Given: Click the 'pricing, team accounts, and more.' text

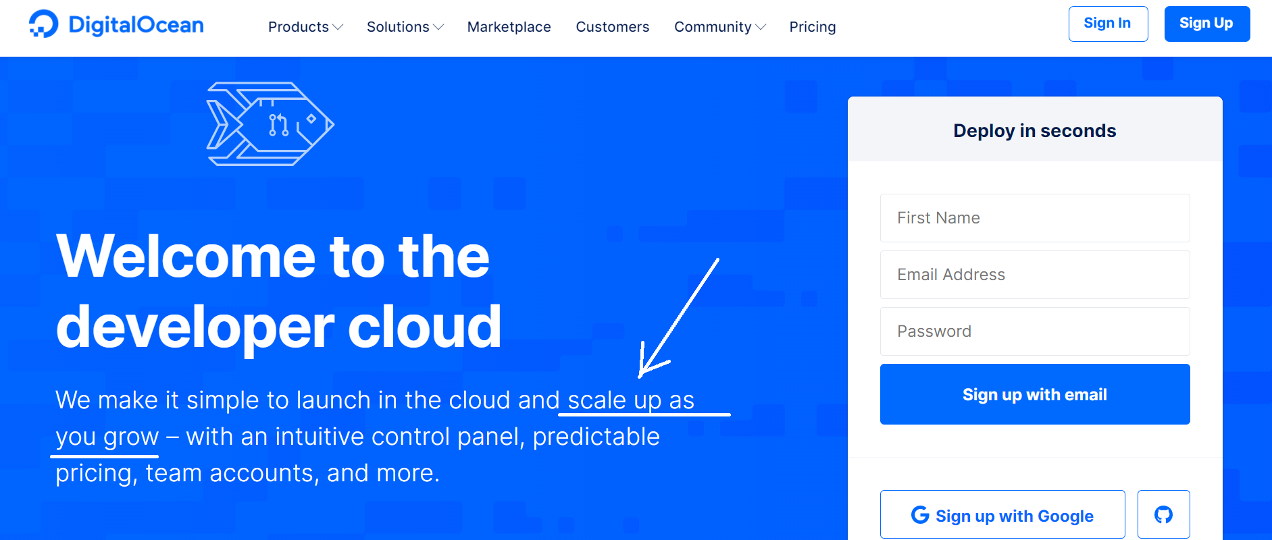Looking at the screenshot, I should (247, 473).
